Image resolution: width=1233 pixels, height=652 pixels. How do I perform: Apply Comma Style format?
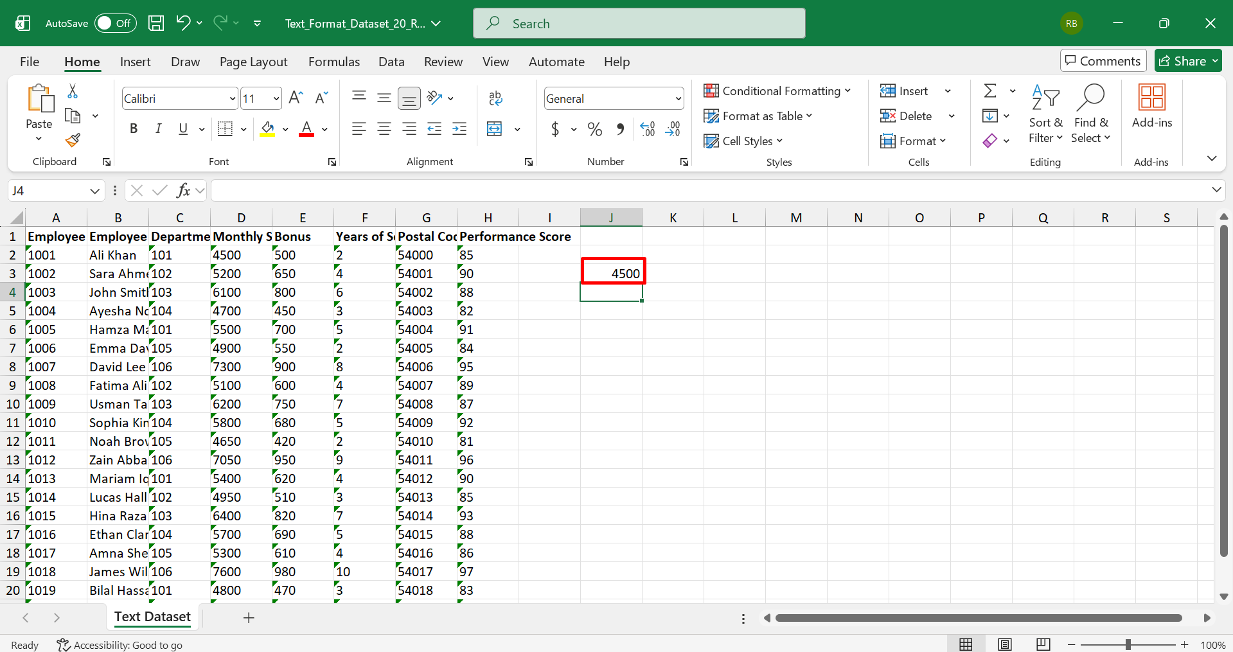coord(620,129)
